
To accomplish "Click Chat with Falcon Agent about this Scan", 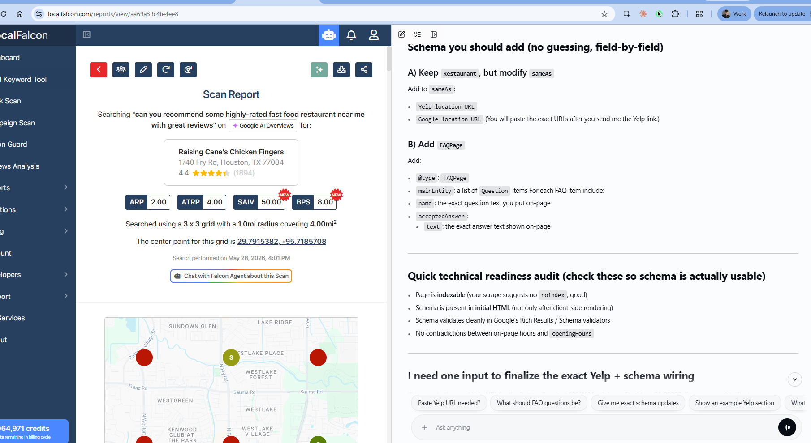I will coord(231,276).
